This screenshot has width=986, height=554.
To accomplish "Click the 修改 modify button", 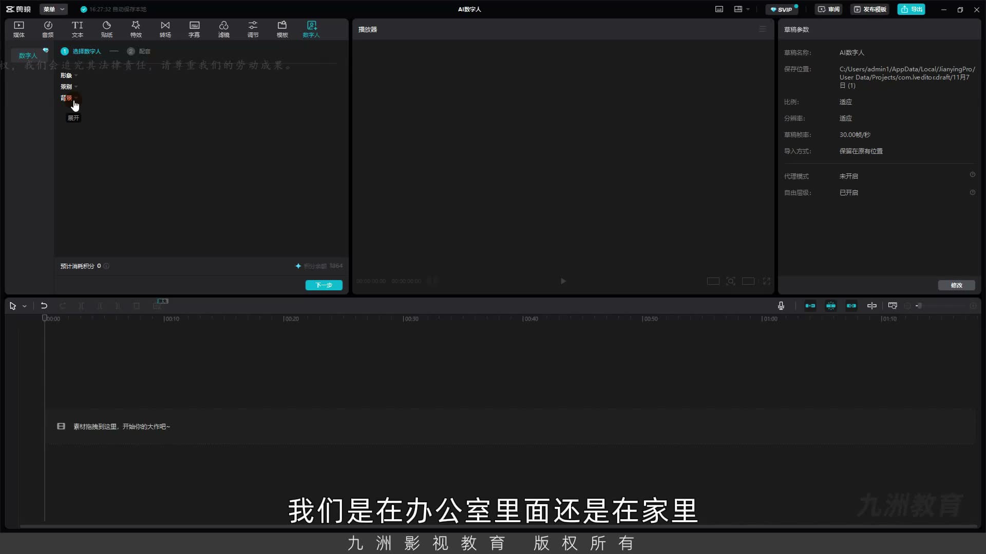I will coord(957,285).
